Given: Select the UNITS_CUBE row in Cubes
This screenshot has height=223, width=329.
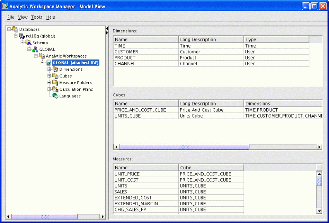Looking at the screenshot, I should pos(218,116).
